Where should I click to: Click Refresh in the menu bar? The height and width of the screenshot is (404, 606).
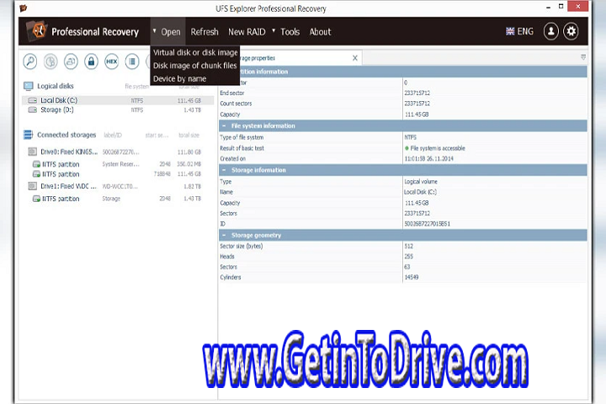pyautogui.click(x=205, y=32)
